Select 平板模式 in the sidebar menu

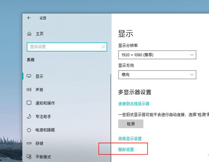(x=43, y=157)
